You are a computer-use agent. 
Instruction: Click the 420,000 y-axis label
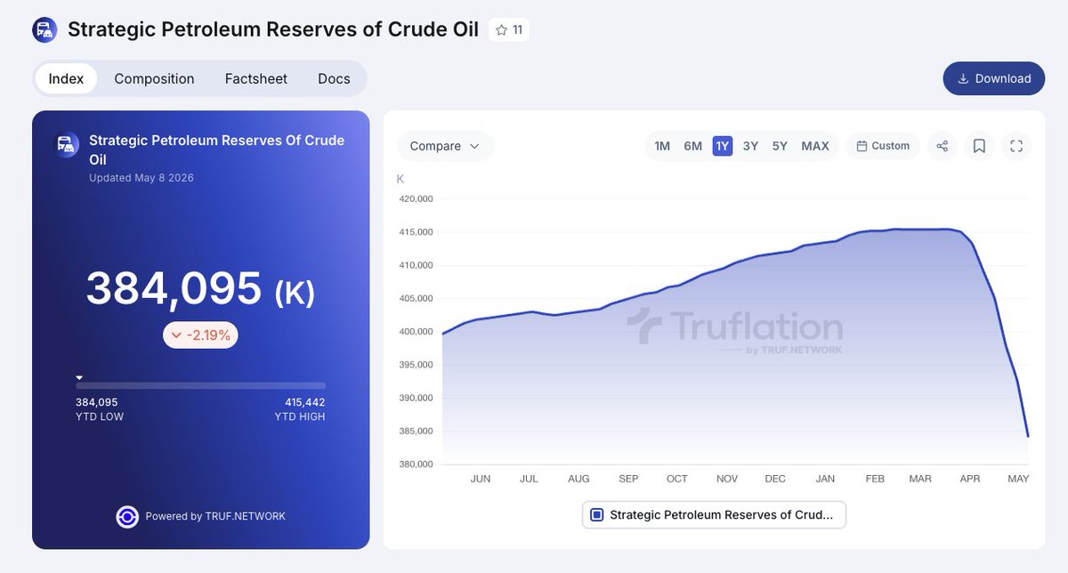[x=415, y=199]
